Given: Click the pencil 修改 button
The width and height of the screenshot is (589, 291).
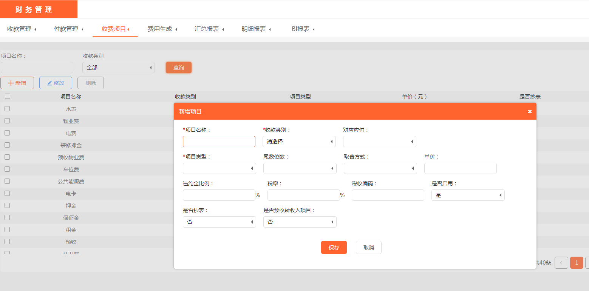Looking at the screenshot, I should coord(56,83).
